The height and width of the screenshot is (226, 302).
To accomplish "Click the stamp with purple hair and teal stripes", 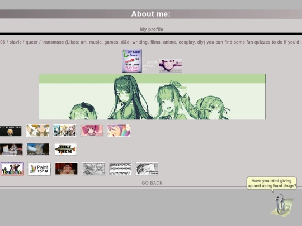I will (119, 131).
